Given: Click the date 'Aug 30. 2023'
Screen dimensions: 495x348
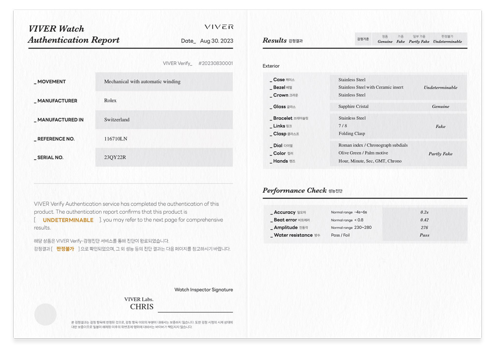Looking at the screenshot, I should click(x=217, y=41).
